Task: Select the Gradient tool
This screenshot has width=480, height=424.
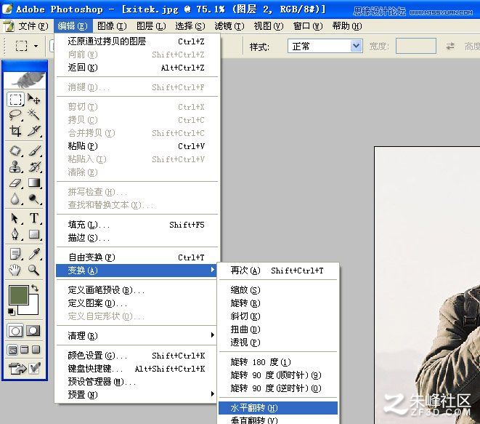Action: coord(34,183)
